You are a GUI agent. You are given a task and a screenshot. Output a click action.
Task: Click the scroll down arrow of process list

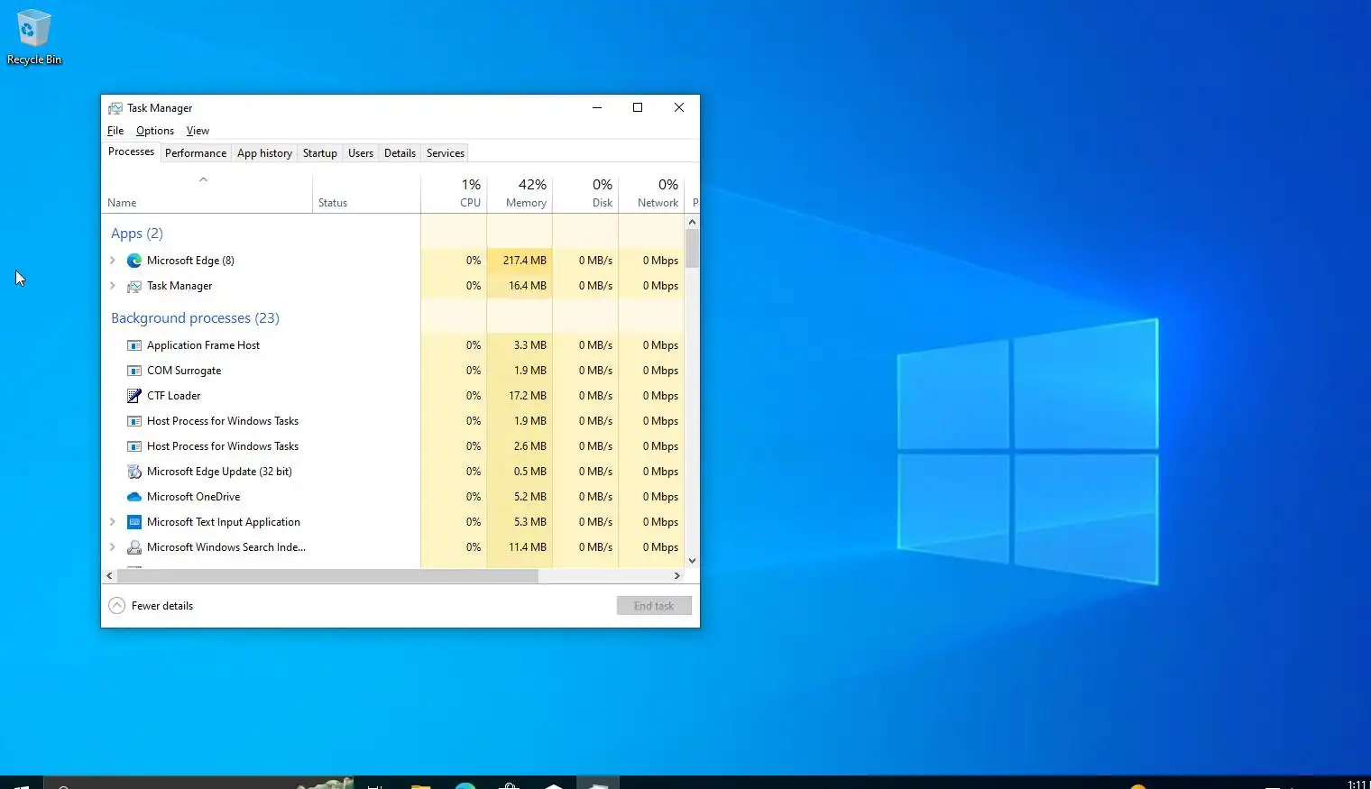tap(692, 561)
